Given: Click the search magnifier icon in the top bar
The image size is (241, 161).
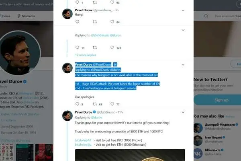Looking at the screenshot, I should coord(206,16).
